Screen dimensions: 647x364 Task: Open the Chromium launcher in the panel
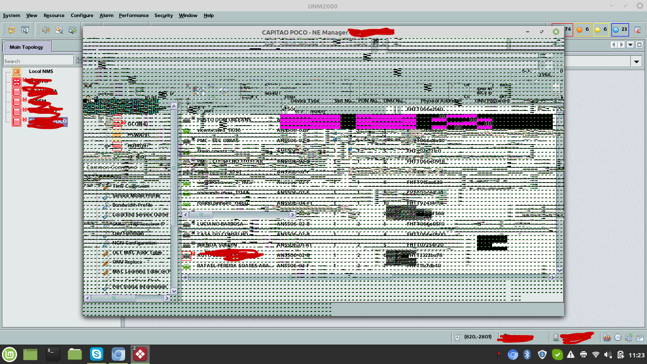[x=118, y=354]
